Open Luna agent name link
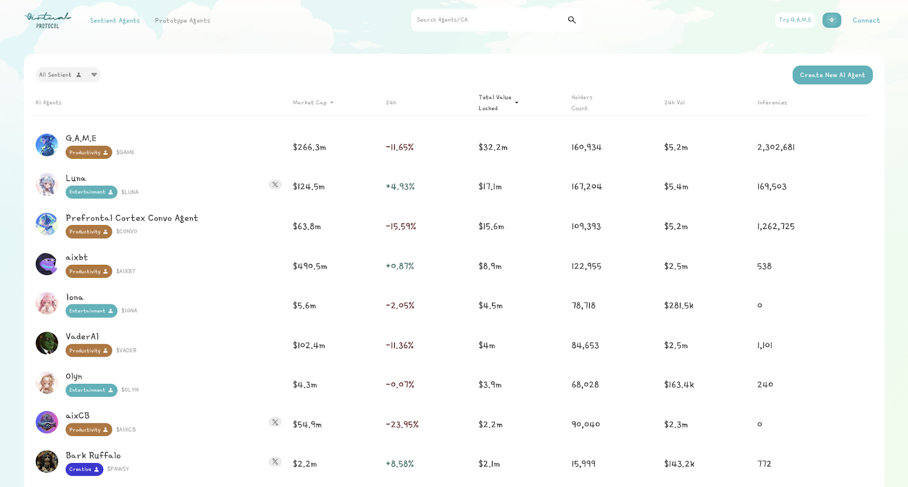Viewport: 908px width, 487px height. click(76, 178)
